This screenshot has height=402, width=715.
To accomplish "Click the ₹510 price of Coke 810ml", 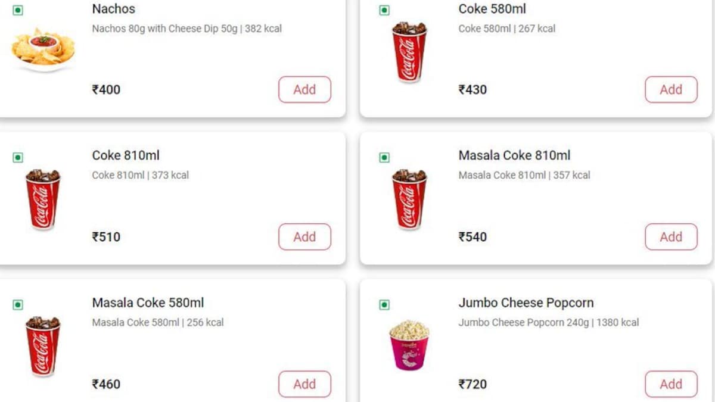I will click(x=106, y=236).
